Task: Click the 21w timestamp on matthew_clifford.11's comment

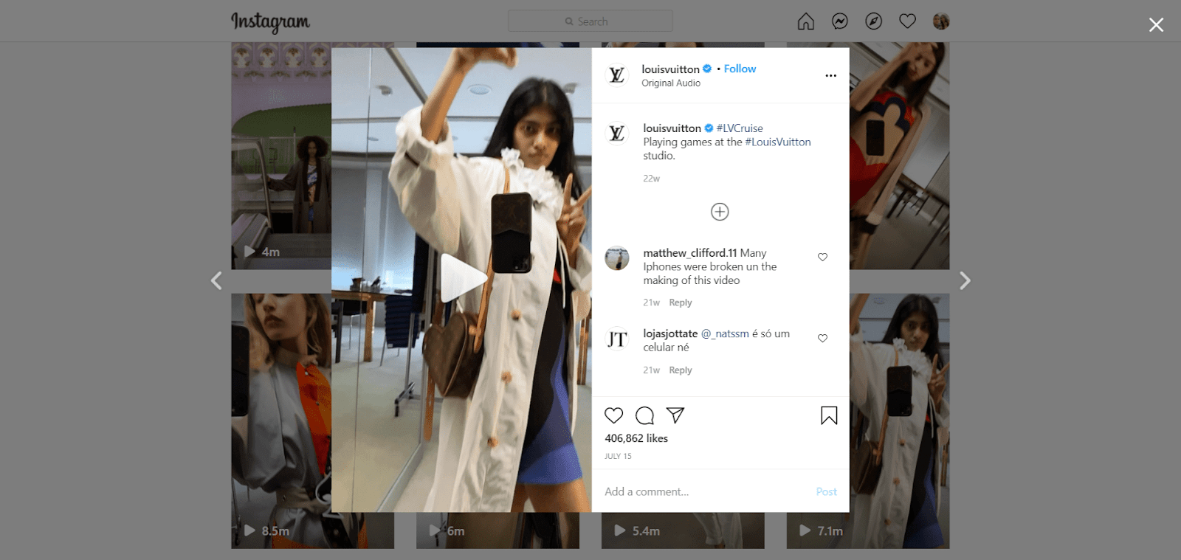Action: point(651,303)
